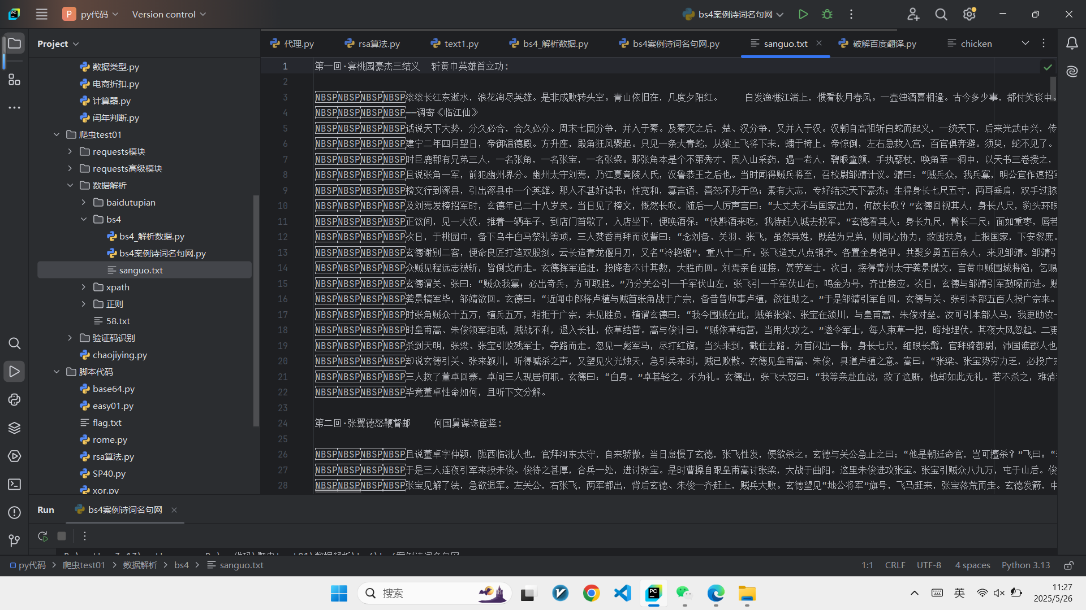The width and height of the screenshot is (1086, 610).
Task: Open Code With Me collaboration
Action: click(x=913, y=14)
